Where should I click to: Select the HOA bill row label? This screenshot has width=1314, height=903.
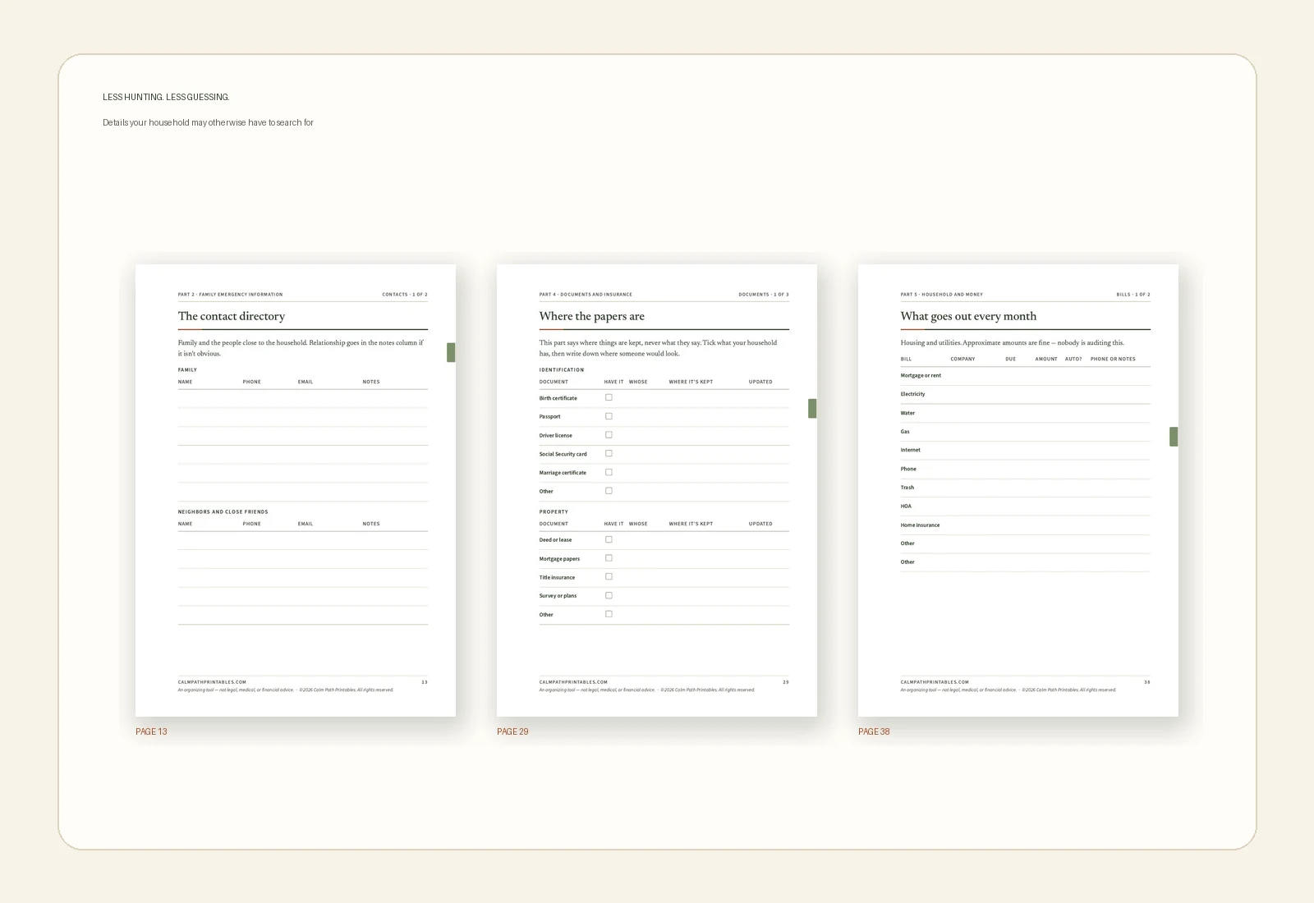tap(906, 506)
